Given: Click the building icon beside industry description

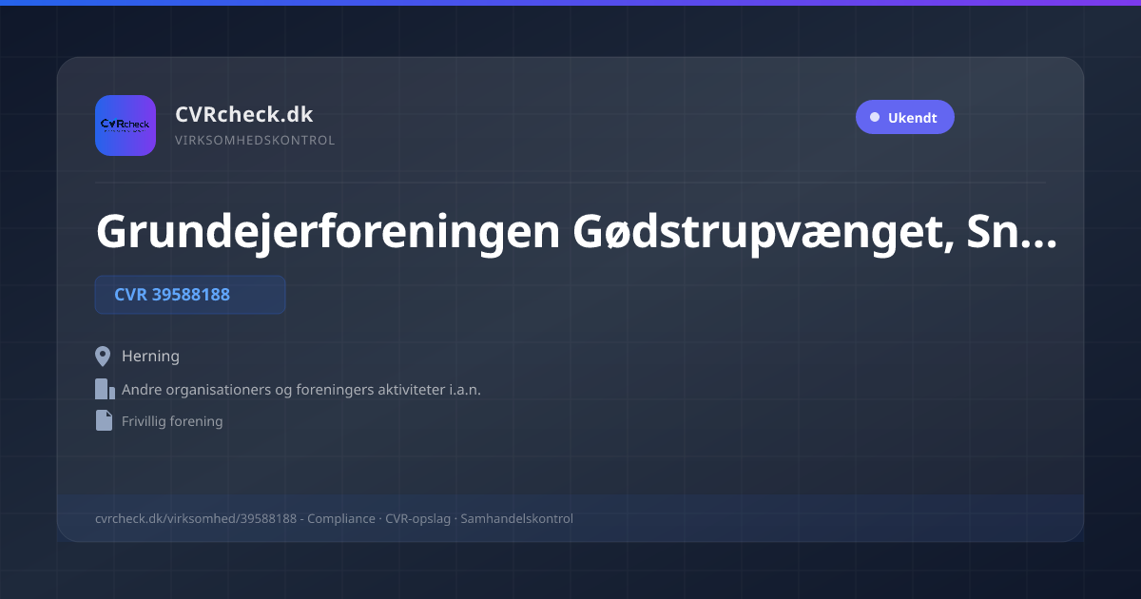Looking at the screenshot, I should [x=105, y=389].
